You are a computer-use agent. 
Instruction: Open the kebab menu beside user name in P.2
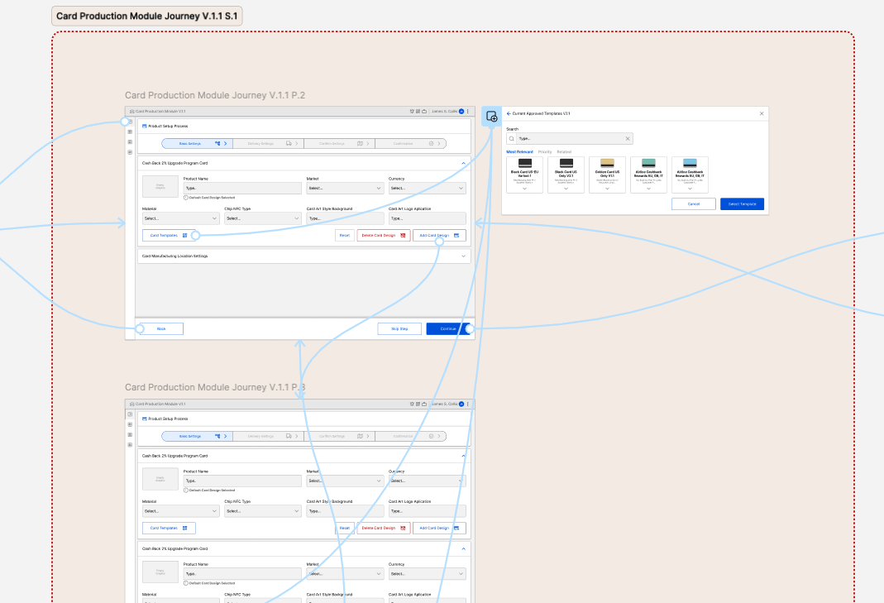click(x=468, y=111)
